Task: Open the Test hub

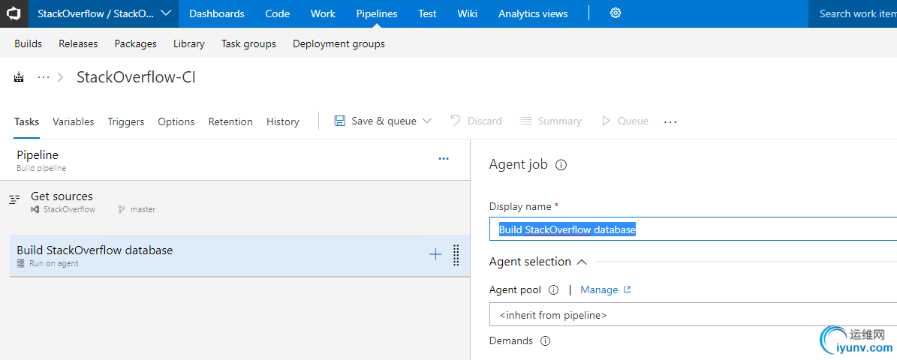Action: click(x=427, y=13)
